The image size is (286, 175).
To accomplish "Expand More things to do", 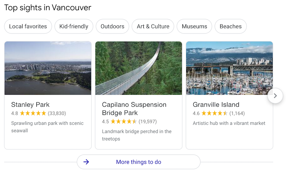I will (139, 162).
